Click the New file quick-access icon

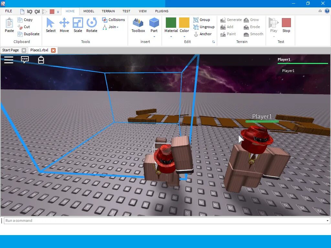22,12
